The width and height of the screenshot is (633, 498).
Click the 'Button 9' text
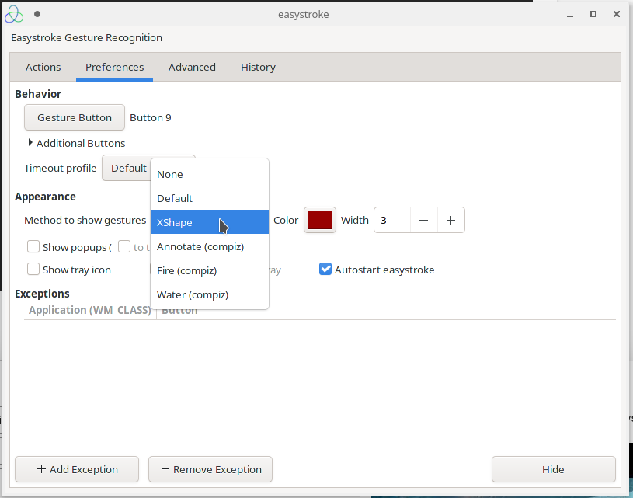(151, 117)
